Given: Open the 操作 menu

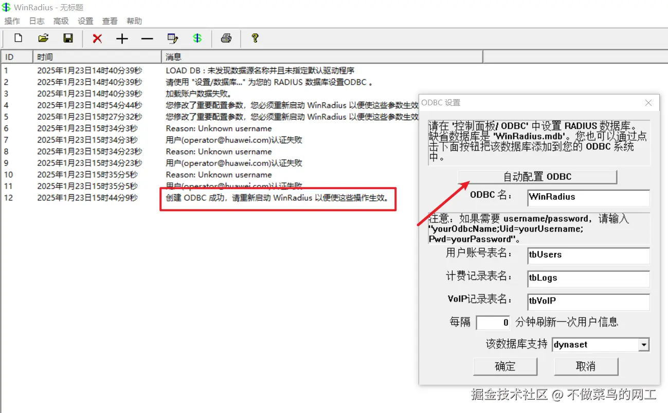Looking at the screenshot, I should (x=12, y=21).
